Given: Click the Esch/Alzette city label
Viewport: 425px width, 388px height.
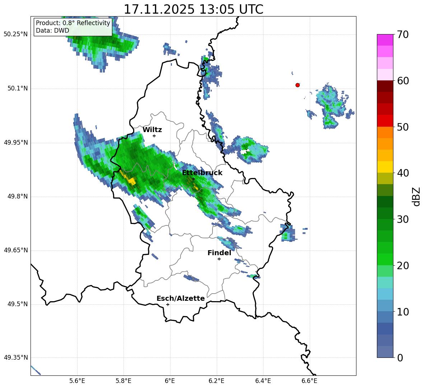Looking at the screenshot, I should tap(181, 298).
